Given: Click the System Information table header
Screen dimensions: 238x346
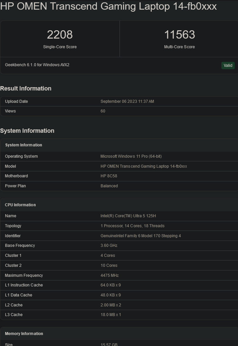Looking at the screenshot, I should (x=24, y=145).
